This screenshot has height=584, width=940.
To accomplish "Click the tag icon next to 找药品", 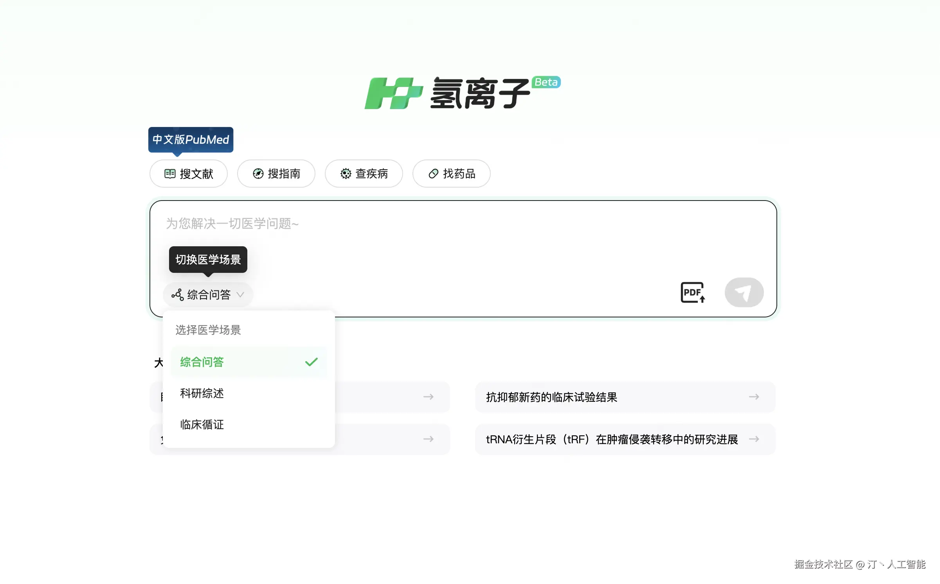I will pyautogui.click(x=433, y=174).
